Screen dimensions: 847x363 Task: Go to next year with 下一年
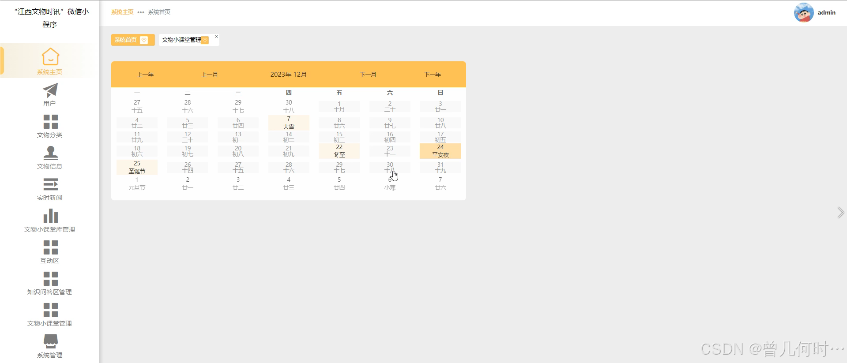433,75
